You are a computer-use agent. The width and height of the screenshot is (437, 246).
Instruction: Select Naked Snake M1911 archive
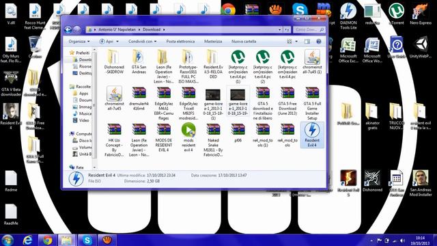(213, 139)
